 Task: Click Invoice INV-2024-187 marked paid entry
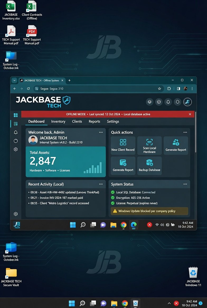click(x=56, y=198)
